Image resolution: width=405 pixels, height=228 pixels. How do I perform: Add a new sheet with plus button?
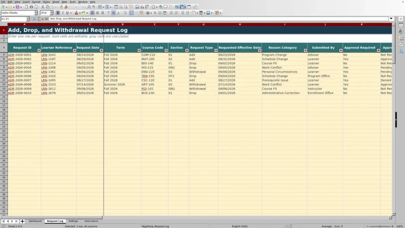(x=22, y=221)
